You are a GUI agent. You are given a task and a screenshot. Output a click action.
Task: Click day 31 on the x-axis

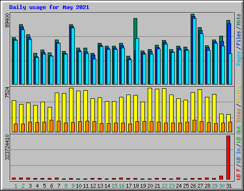tap(229, 186)
